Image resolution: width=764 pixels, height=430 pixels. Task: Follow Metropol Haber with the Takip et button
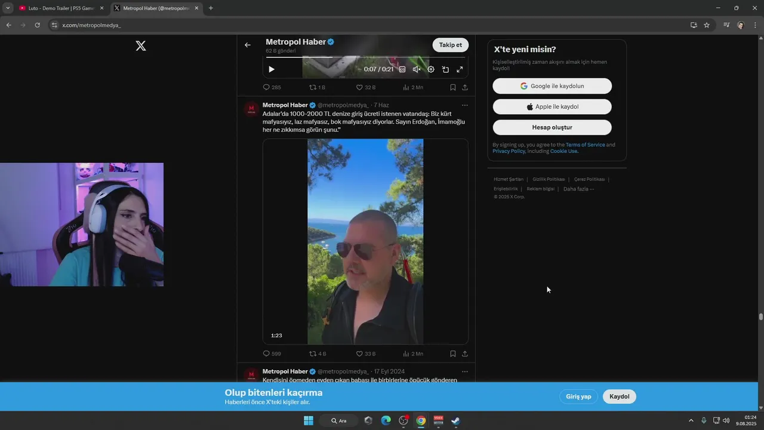pos(451,45)
